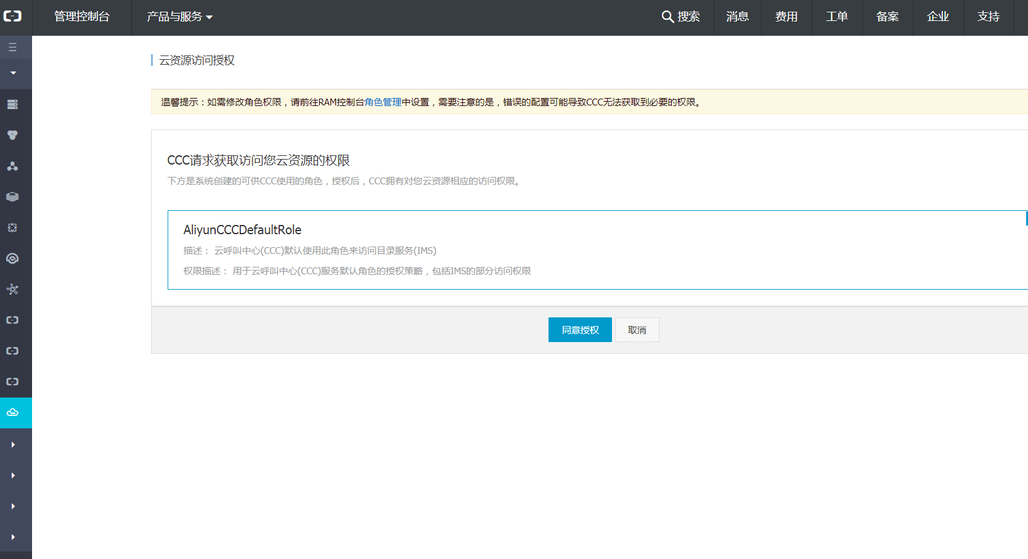This screenshot has height=559, width=1028.
Task: Open 搜索 in the top navigation
Action: tap(688, 17)
